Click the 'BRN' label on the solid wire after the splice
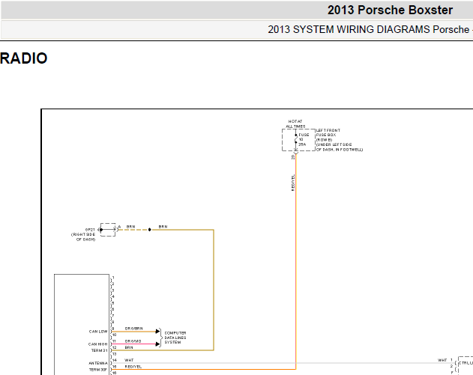The width and height of the screenshot is (473, 375). [163, 227]
